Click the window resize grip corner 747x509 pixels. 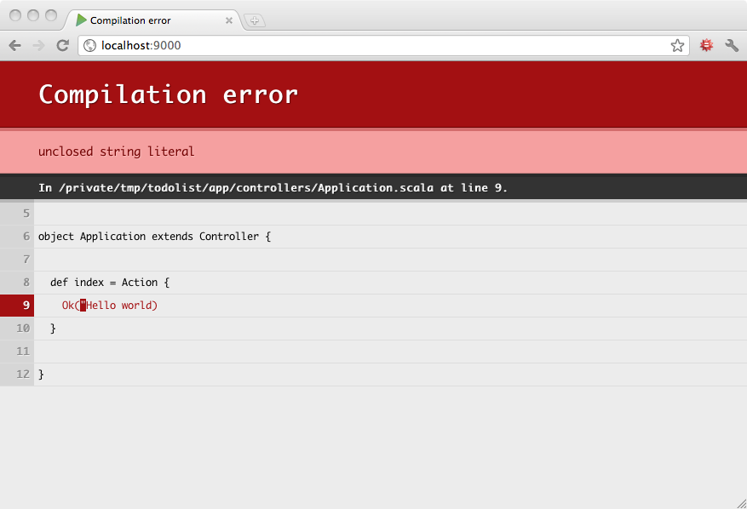click(739, 502)
